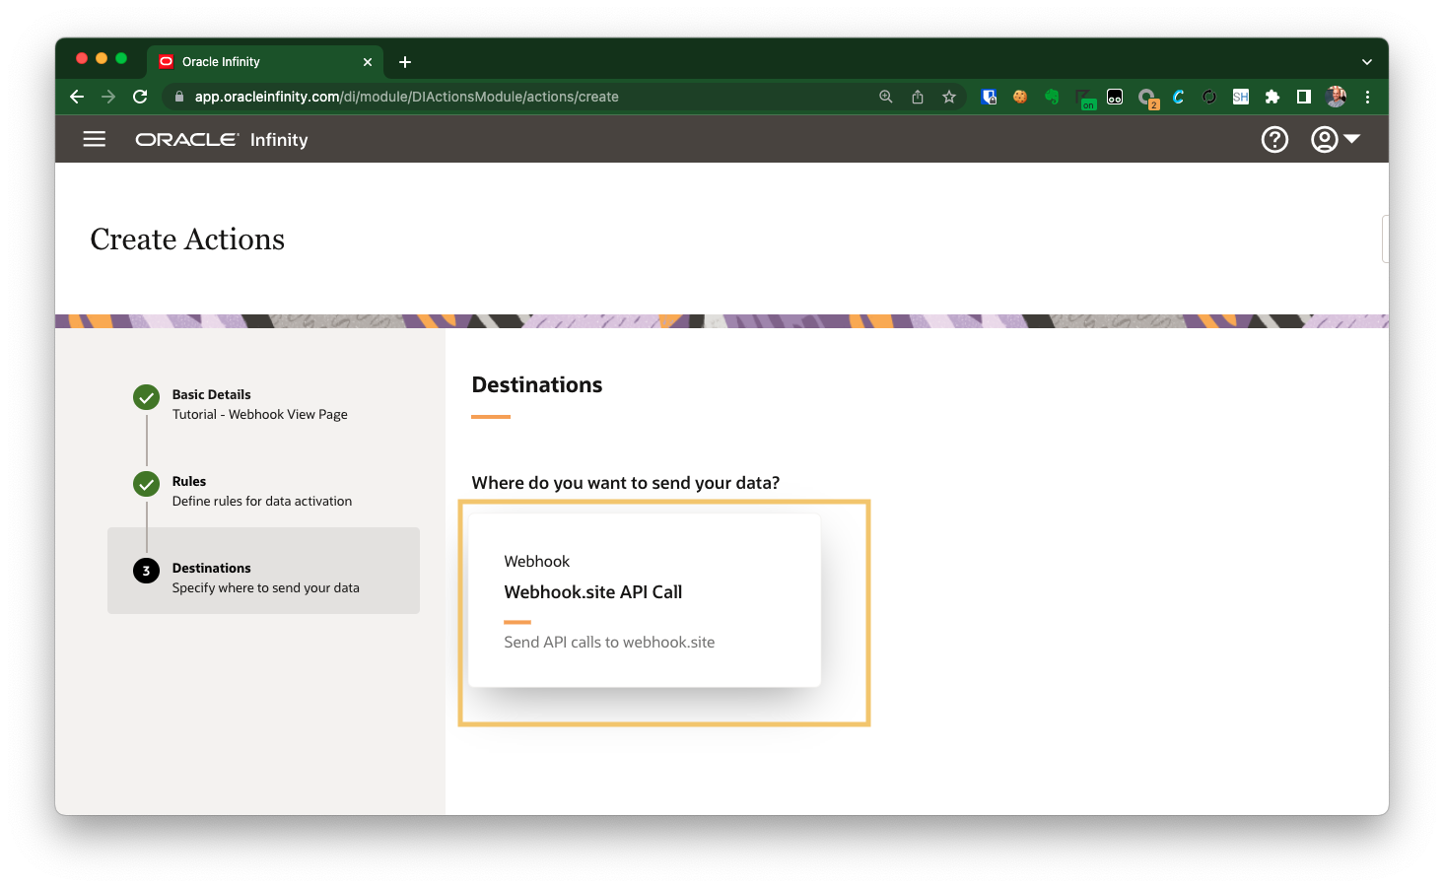
Task: Open the Chrome three-dot menu
Action: [x=1368, y=97]
